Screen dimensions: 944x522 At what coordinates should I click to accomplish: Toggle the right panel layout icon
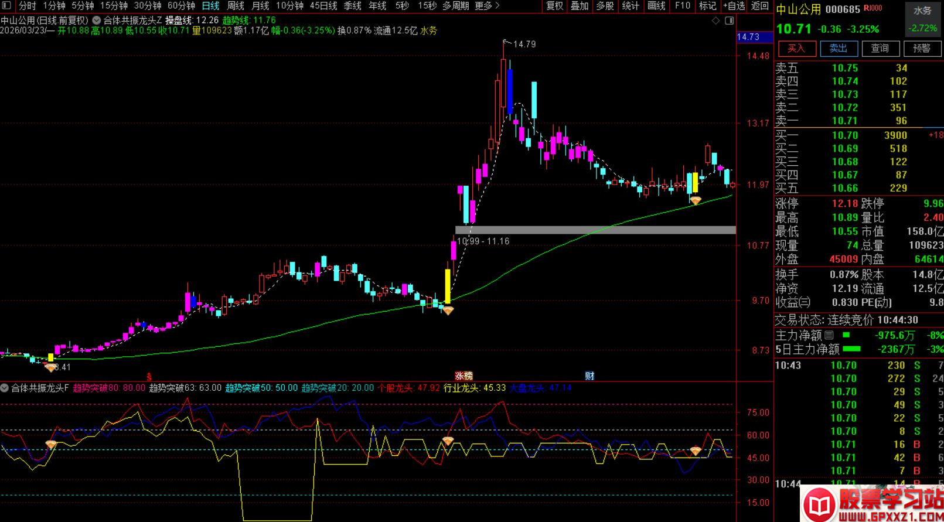click(730, 21)
